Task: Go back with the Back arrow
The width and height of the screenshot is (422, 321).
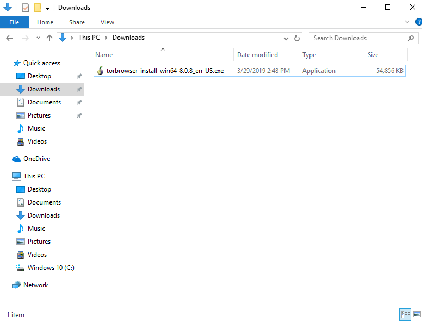Action: point(9,38)
